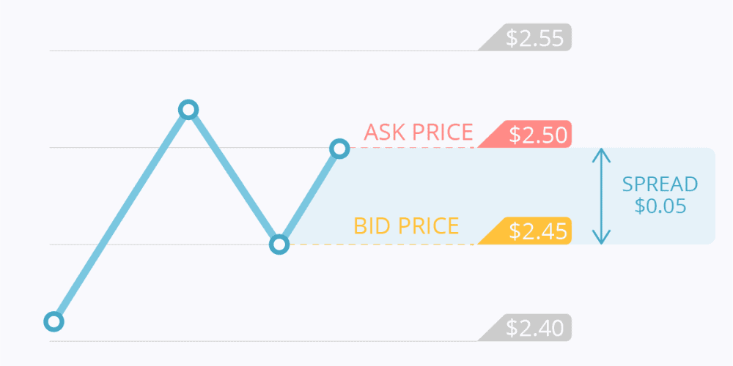Select the data point on bid line
The height and width of the screenshot is (366, 733).
pos(279,244)
